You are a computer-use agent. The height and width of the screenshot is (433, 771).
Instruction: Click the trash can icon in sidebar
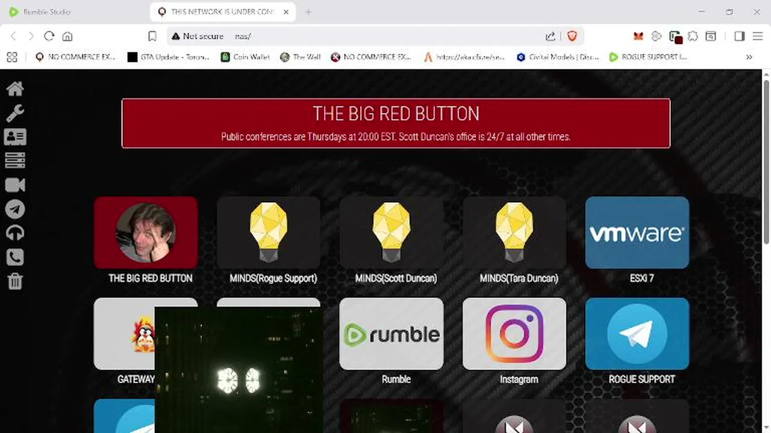pyautogui.click(x=15, y=281)
